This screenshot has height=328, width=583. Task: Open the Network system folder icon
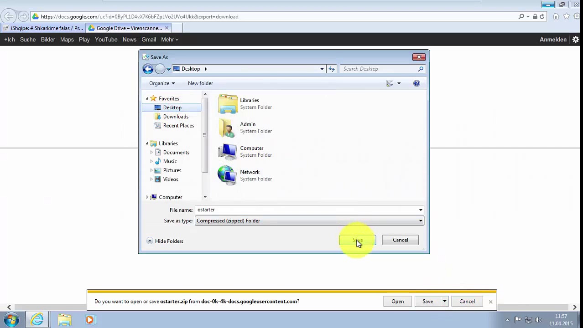pos(228,175)
